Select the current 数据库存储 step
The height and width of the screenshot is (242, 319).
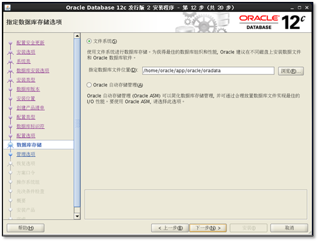pyautogui.click(x=29, y=145)
